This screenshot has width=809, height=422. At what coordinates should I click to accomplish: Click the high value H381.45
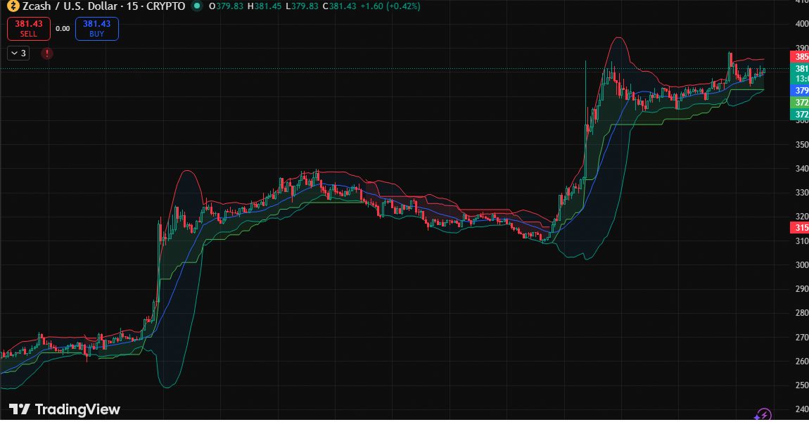265,6
